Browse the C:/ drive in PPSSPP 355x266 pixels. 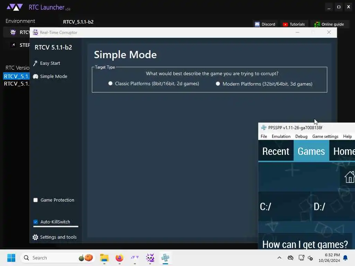(284, 206)
